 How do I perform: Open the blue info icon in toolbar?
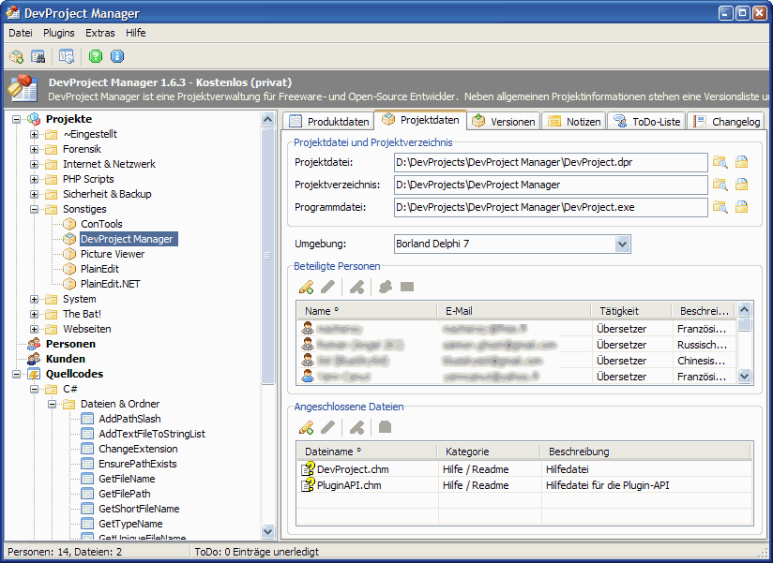click(117, 56)
